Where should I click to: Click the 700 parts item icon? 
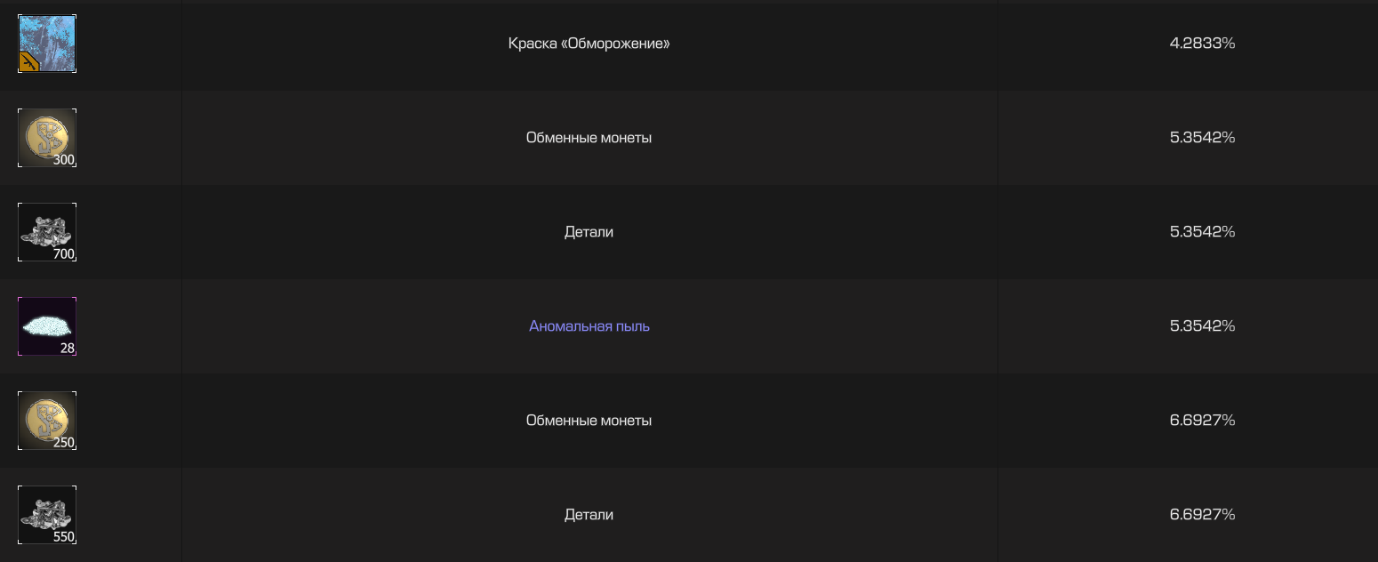coord(47,232)
